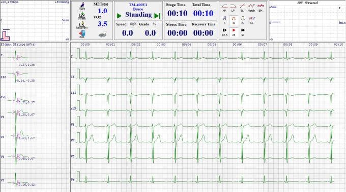
Task: Skip to next stage with green arrow
Action: point(157,16)
